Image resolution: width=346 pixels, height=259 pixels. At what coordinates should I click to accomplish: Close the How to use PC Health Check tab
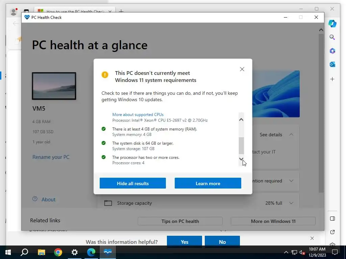point(110,11)
